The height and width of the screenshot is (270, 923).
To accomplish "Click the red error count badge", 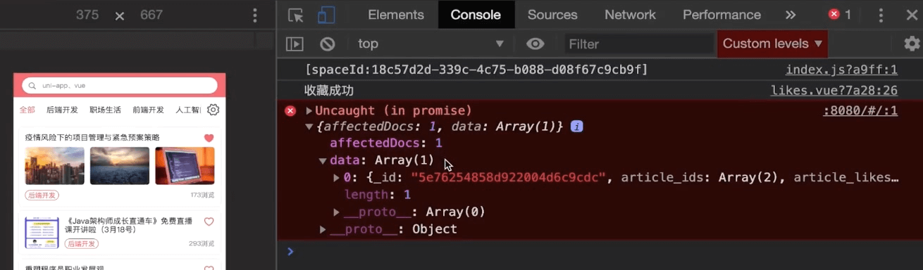I will pyautogui.click(x=840, y=15).
